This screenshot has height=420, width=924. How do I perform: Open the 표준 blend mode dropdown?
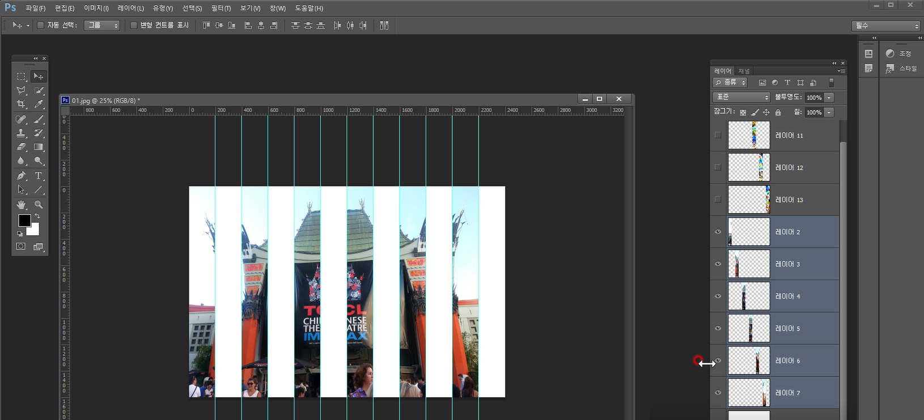coord(741,97)
